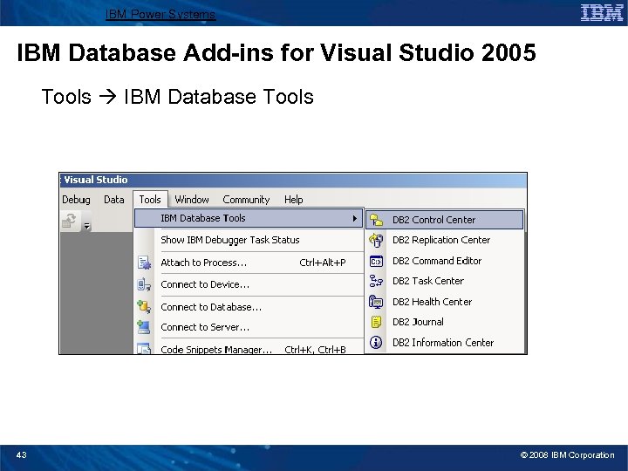This screenshot has width=628, height=471.
Task: Choose Attach to Process menu item
Action: pos(249,263)
